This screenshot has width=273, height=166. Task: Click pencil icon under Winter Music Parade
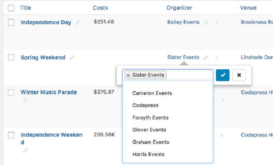click(x=25, y=100)
